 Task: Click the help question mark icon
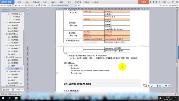coord(160,2)
